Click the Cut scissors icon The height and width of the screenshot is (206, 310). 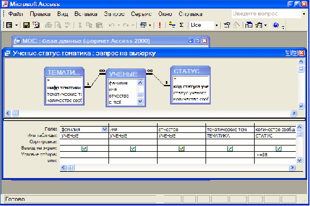(x=80, y=25)
